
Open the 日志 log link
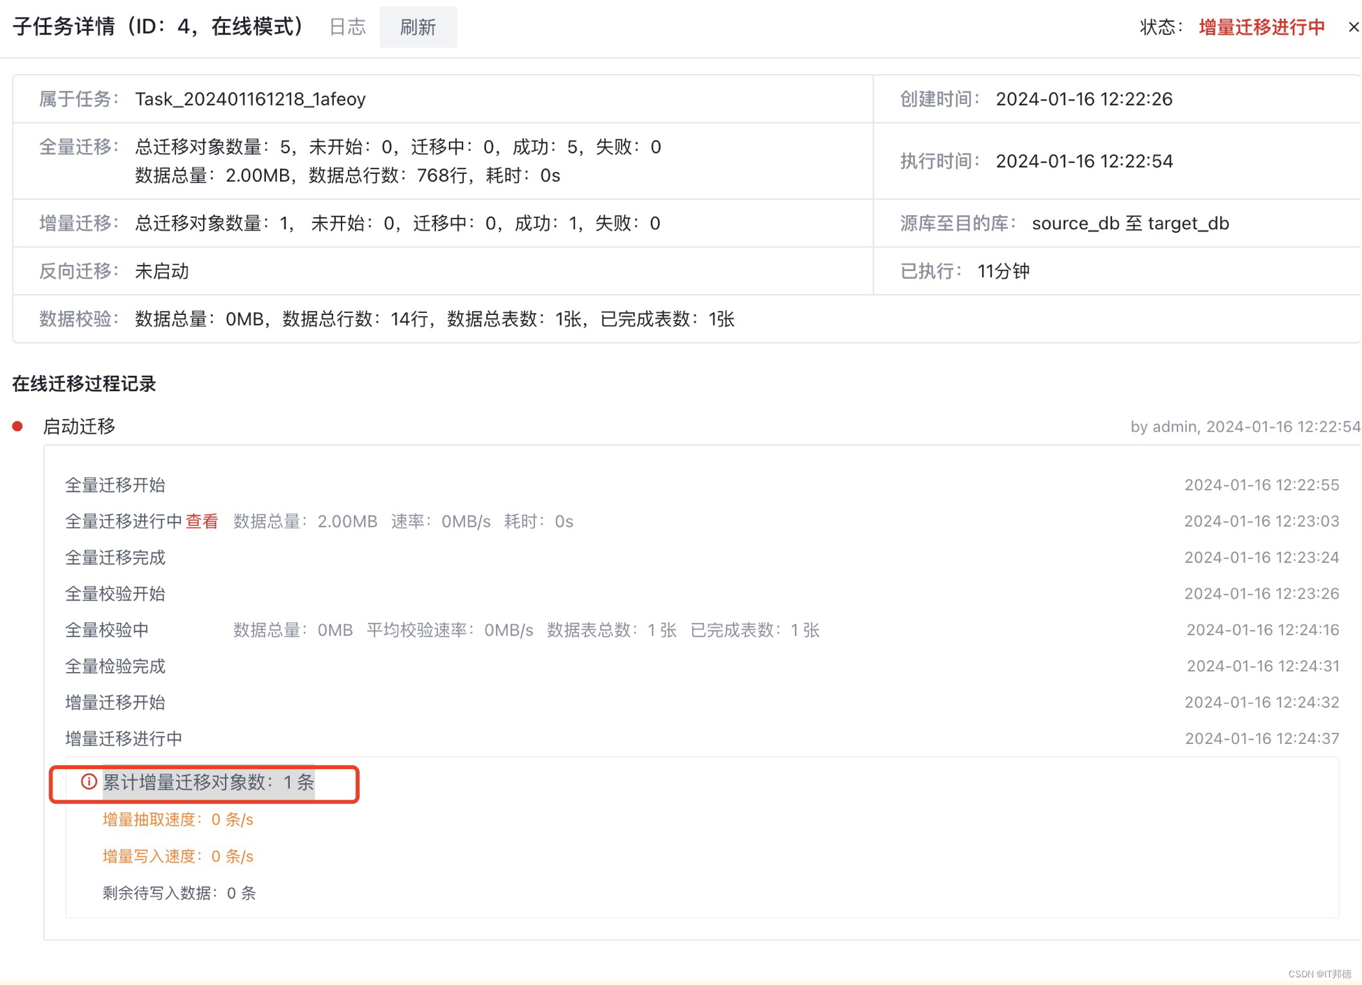coord(347,27)
